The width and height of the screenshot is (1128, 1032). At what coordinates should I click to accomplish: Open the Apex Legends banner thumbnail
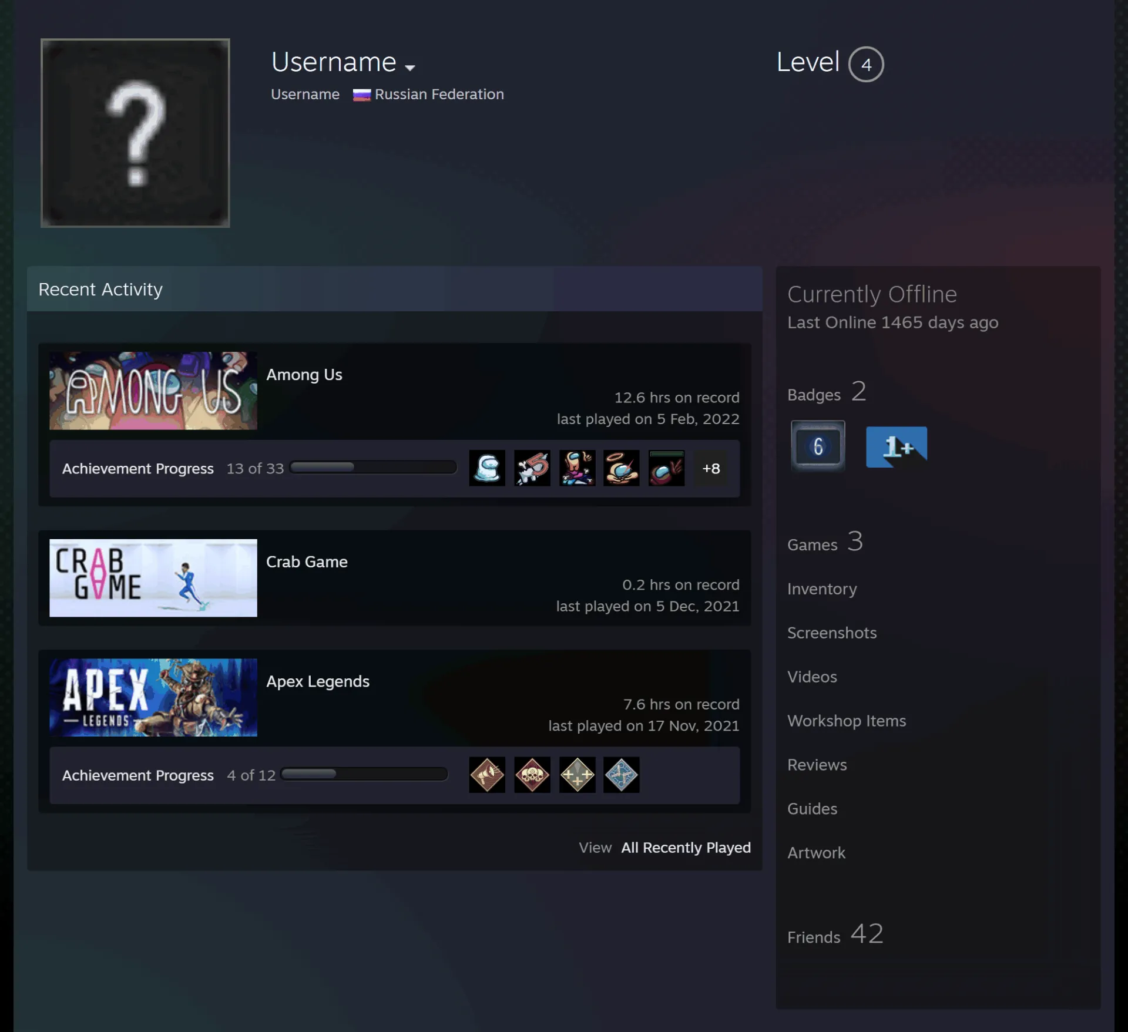click(x=153, y=697)
